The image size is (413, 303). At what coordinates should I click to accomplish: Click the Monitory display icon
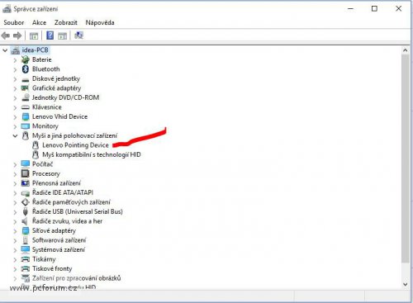tap(26, 126)
